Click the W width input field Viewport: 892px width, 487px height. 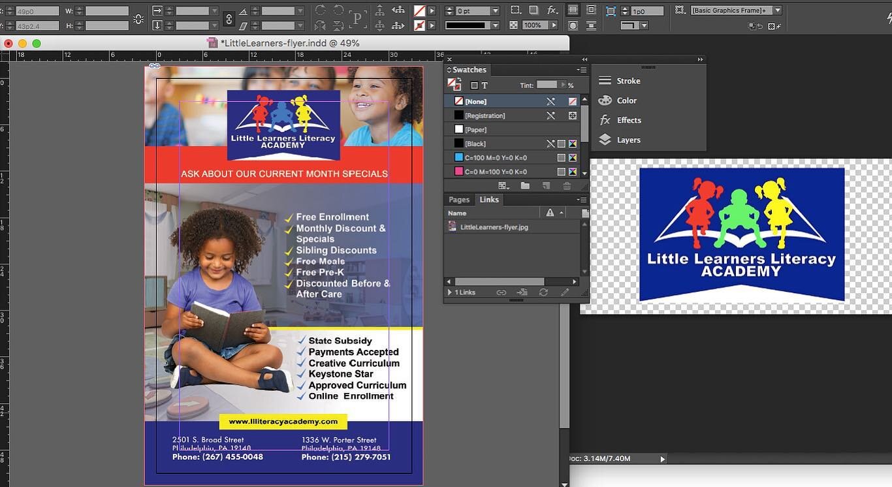[x=107, y=11]
